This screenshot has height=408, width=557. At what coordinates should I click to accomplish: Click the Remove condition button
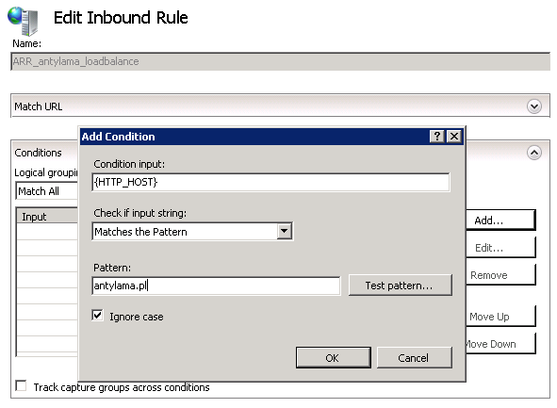500,275
